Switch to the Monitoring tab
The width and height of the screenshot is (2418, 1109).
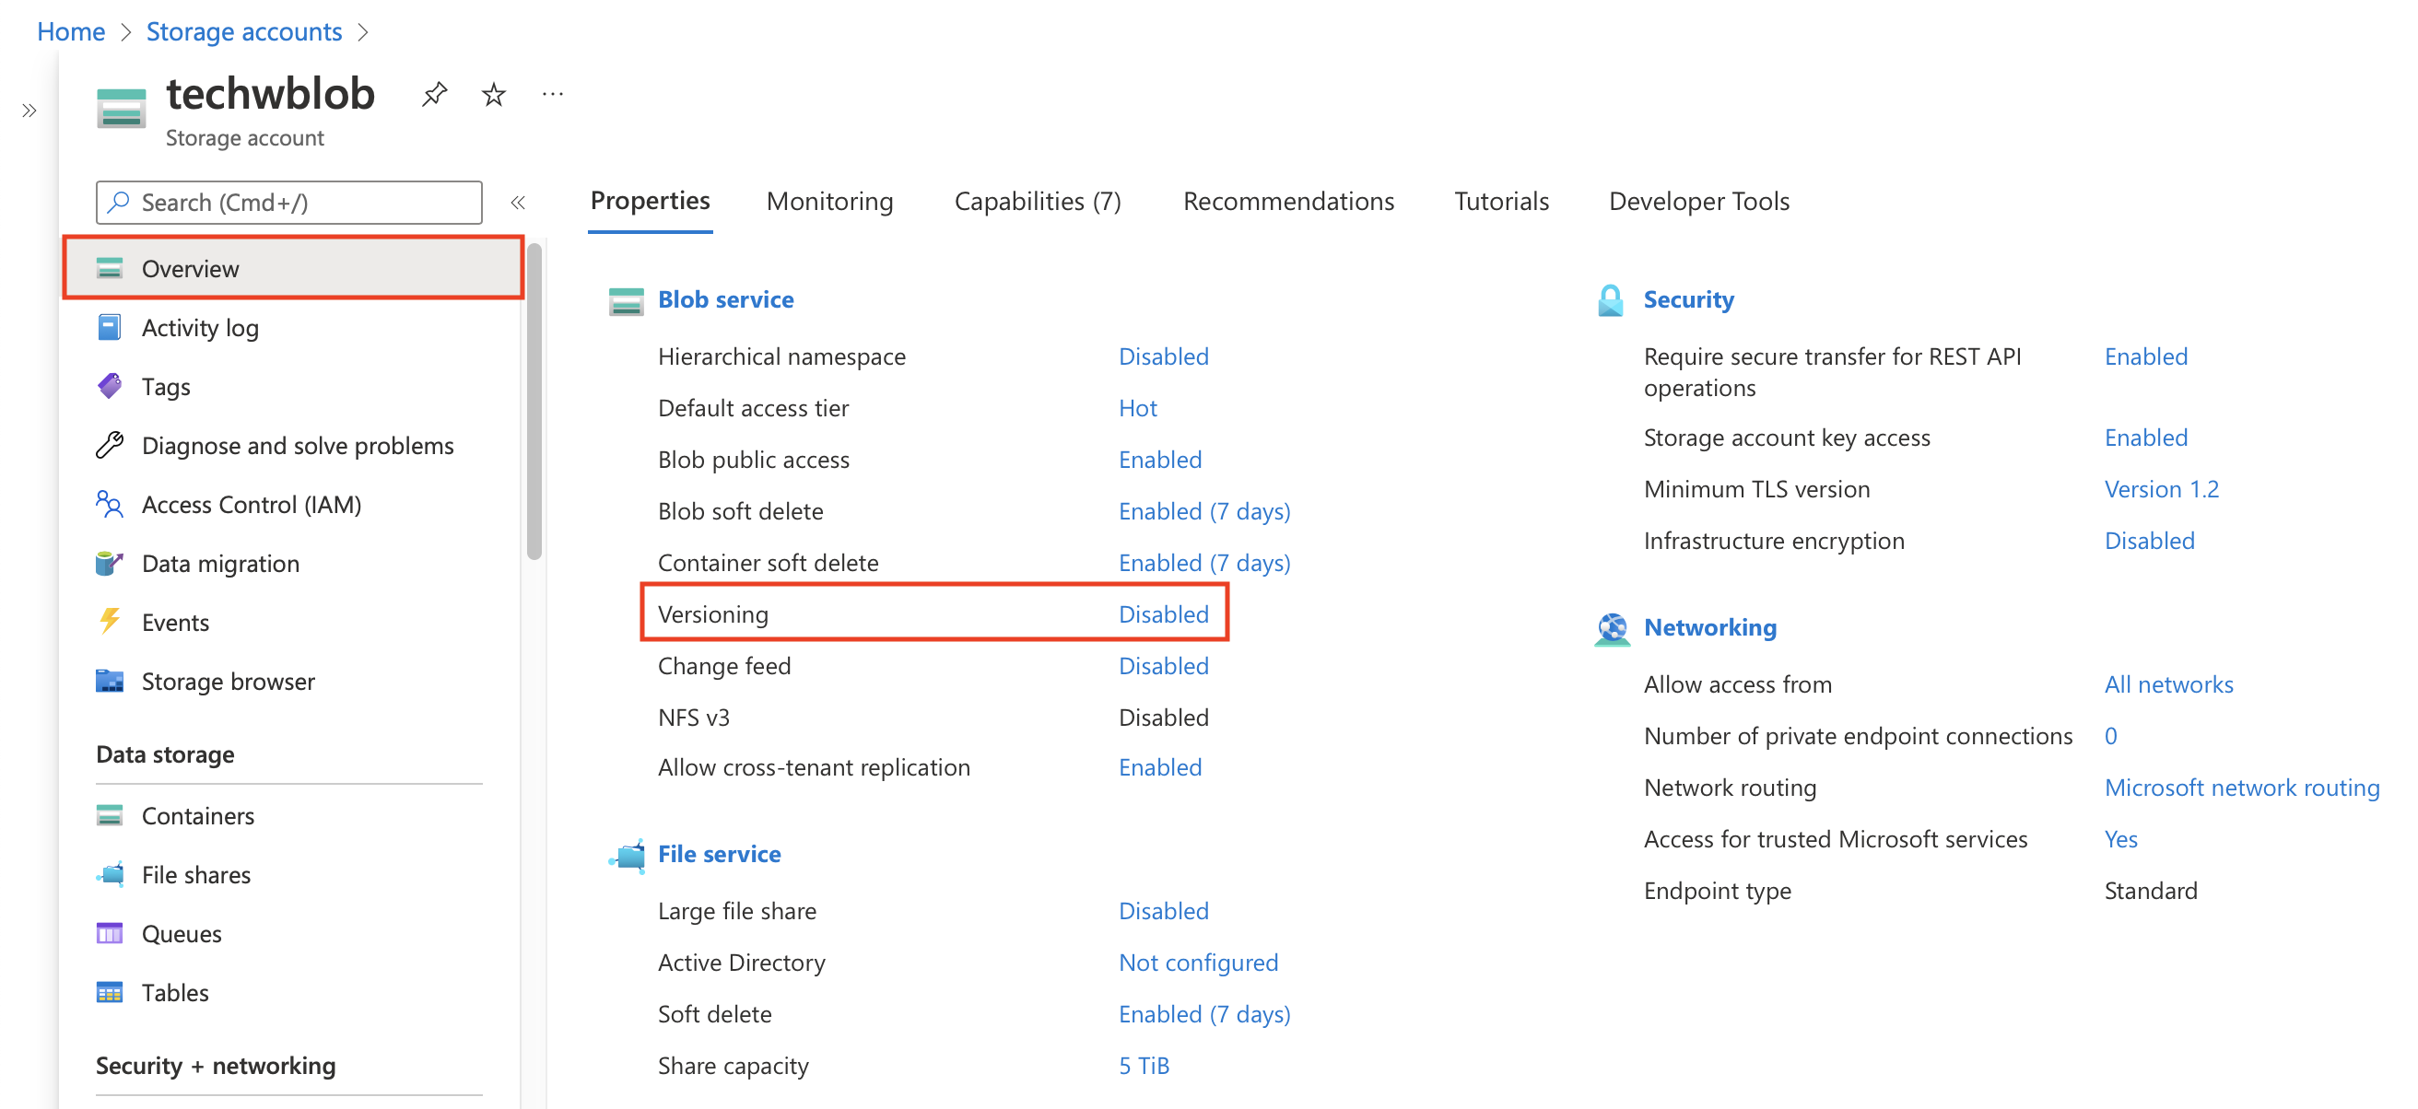click(x=828, y=201)
